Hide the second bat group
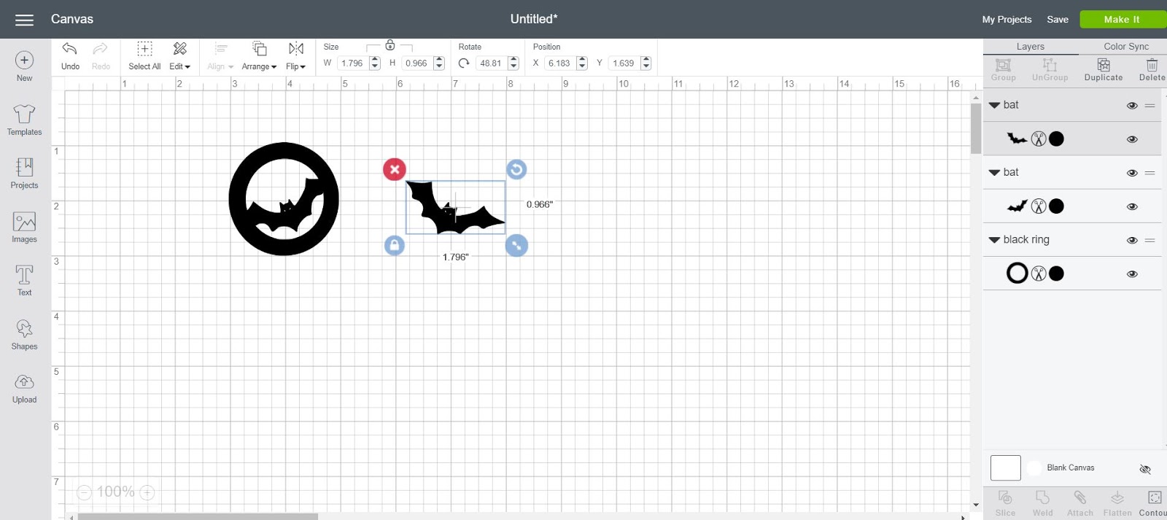 1132,173
